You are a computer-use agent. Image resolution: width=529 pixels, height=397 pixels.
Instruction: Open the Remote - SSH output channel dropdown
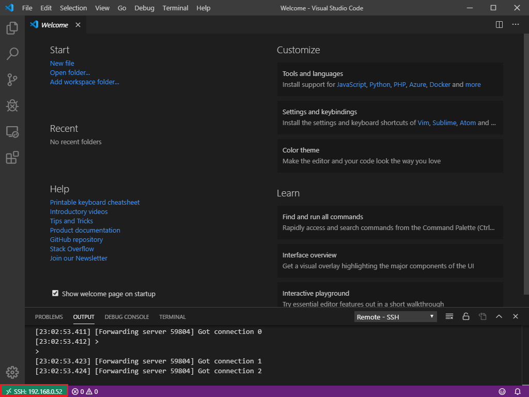(395, 317)
